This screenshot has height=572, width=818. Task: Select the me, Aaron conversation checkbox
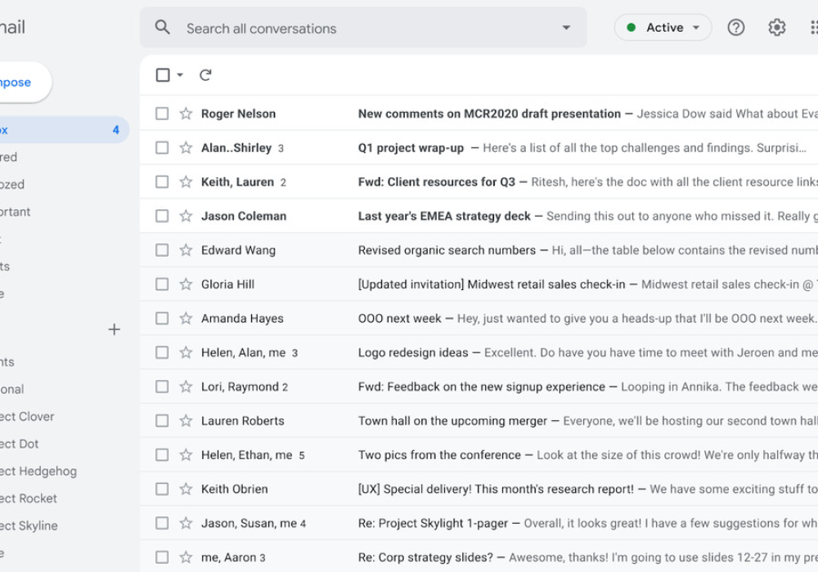[x=162, y=557]
